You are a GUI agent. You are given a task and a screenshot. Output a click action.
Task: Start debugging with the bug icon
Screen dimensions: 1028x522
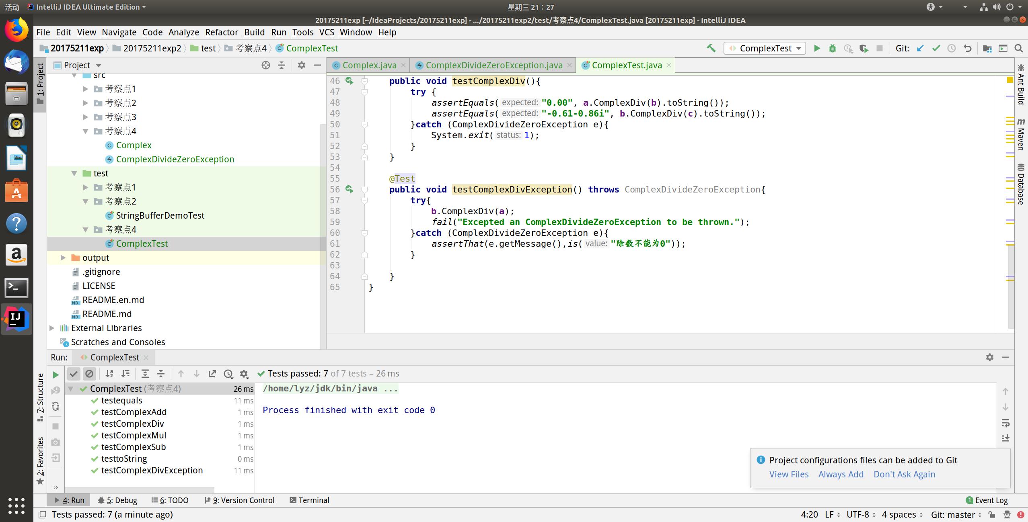click(833, 48)
